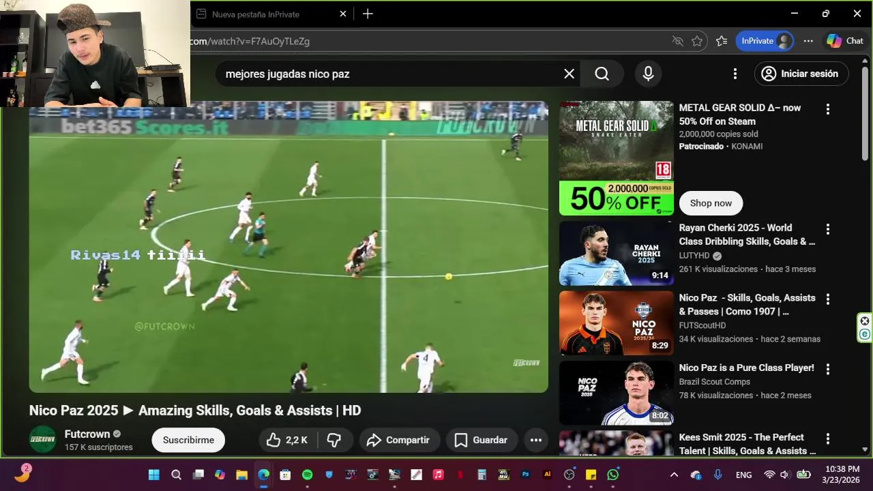Image resolution: width=873 pixels, height=491 pixels.
Task: Launch Illustrator from the taskbar
Action: (x=547, y=475)
